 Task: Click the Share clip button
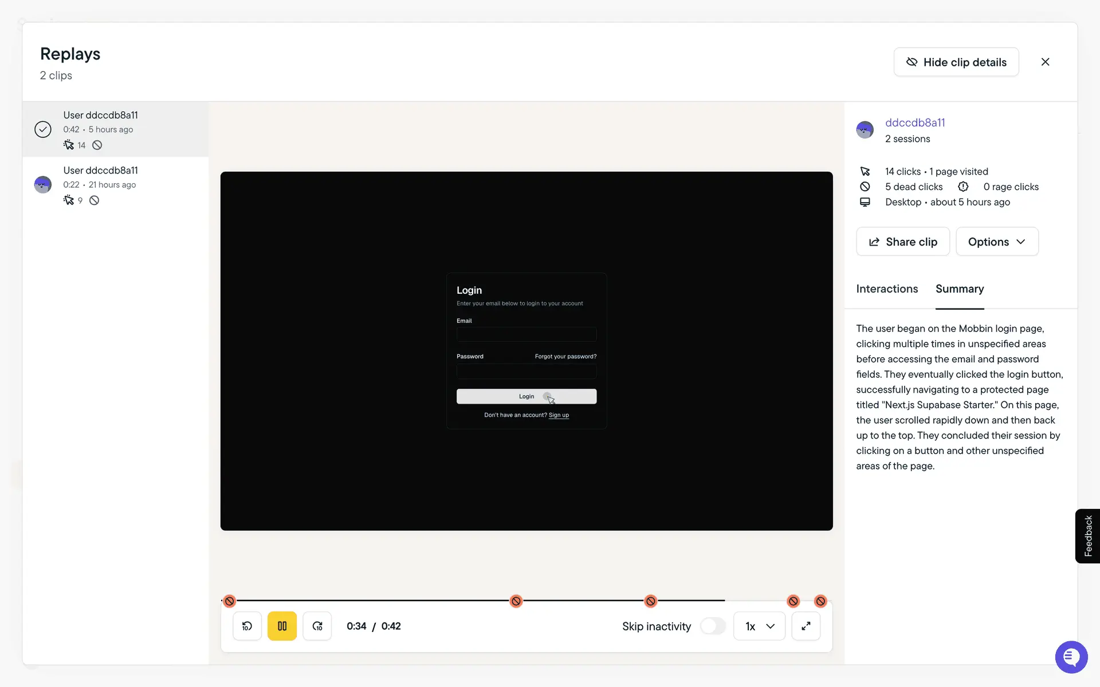pos(902,242)
